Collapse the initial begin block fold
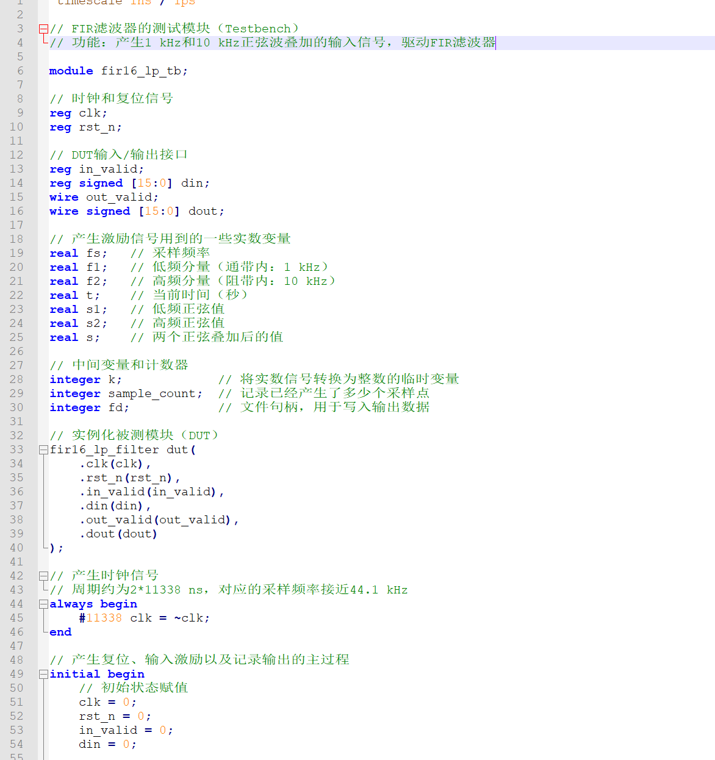The image size is (715, 760). coord(43,674)
